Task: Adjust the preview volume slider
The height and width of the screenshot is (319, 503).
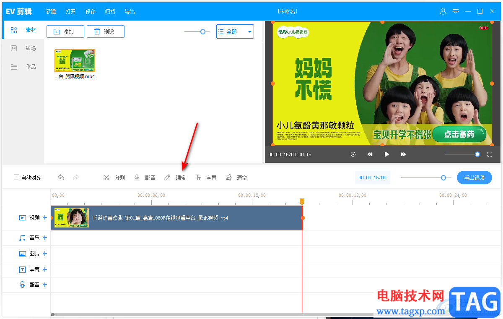Action: 462,154
